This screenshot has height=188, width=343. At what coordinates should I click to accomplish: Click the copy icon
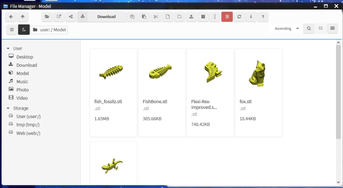(132, 17)
